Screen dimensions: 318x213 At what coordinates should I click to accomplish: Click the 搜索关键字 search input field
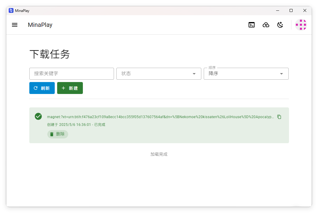pyautogui.click(x=71, y=73)
